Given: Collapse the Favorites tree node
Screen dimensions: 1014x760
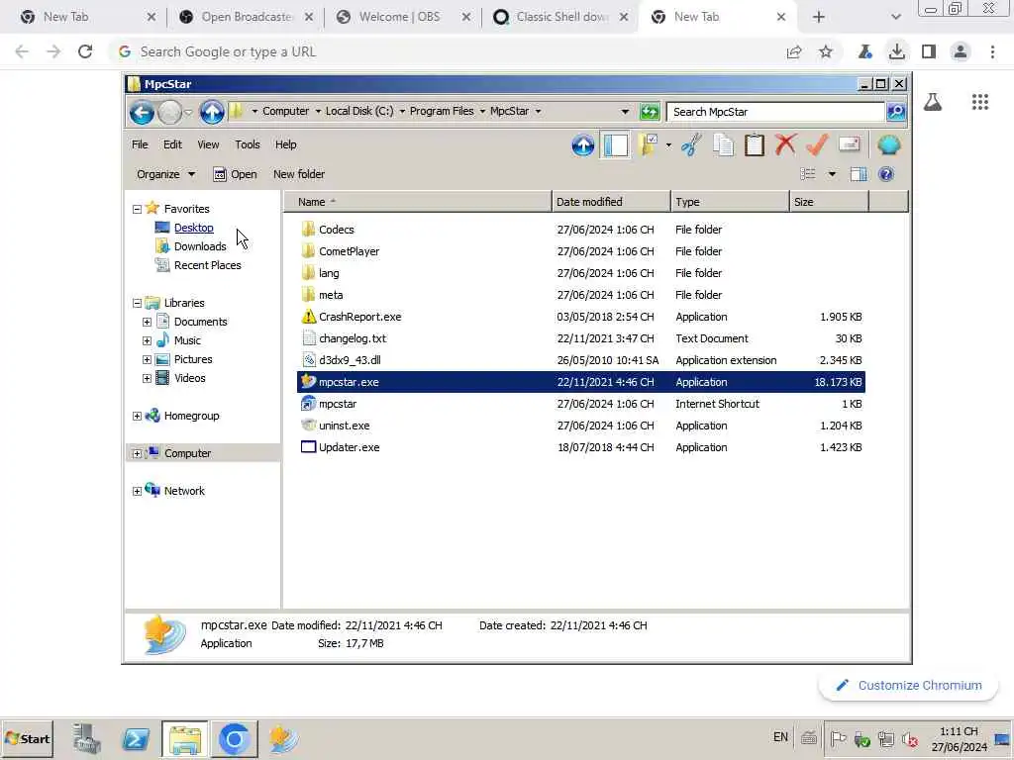Looking at the screenshot, I should [x=137, y=209].
